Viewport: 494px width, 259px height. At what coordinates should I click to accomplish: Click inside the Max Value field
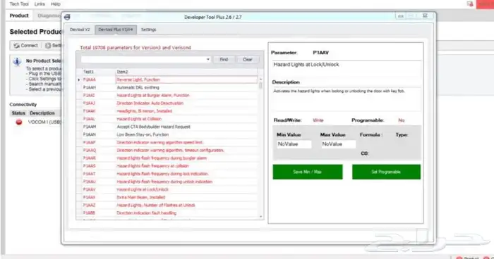click(338, 144)
